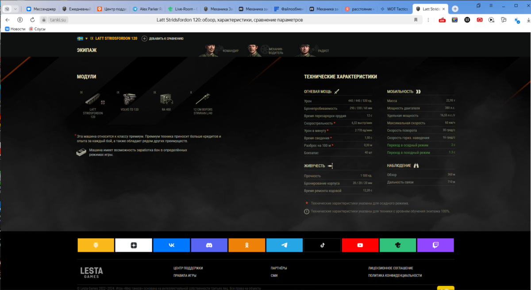Image resolution: width=531 pixels, height=290 pixels.
Task: Select the Volvo TD 120 engine module
Action: pos(130,102)
